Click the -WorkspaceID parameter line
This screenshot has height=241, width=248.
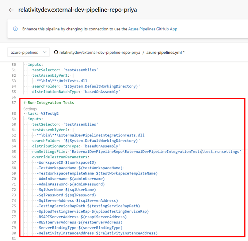point(66,162)
